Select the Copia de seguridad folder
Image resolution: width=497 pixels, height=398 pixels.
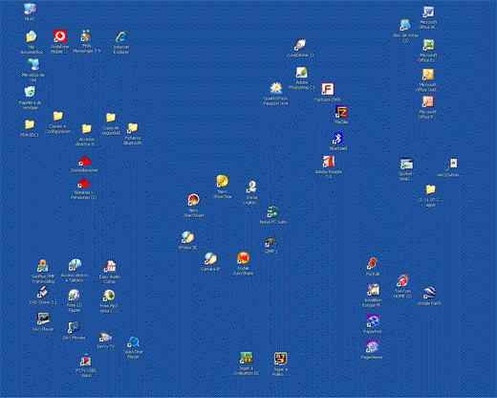tap(111, 118)
